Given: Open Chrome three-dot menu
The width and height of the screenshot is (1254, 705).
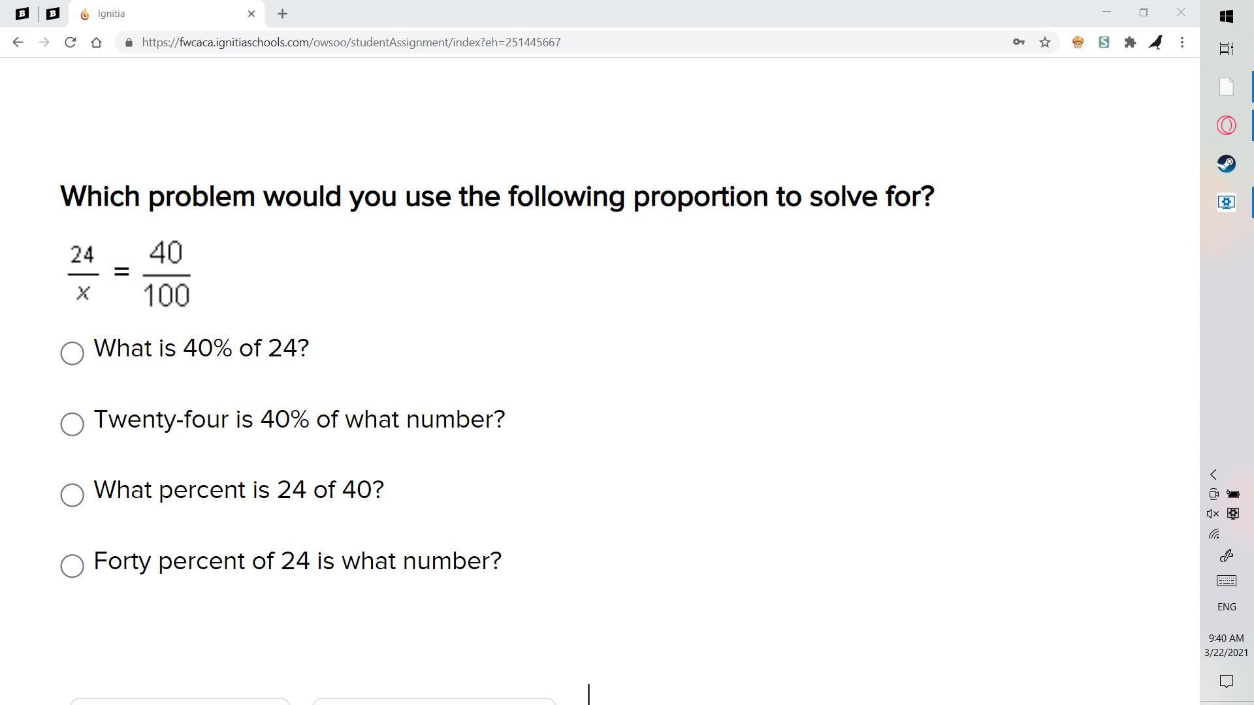Looking at the screenshot, I should [x=1182, y=42].
